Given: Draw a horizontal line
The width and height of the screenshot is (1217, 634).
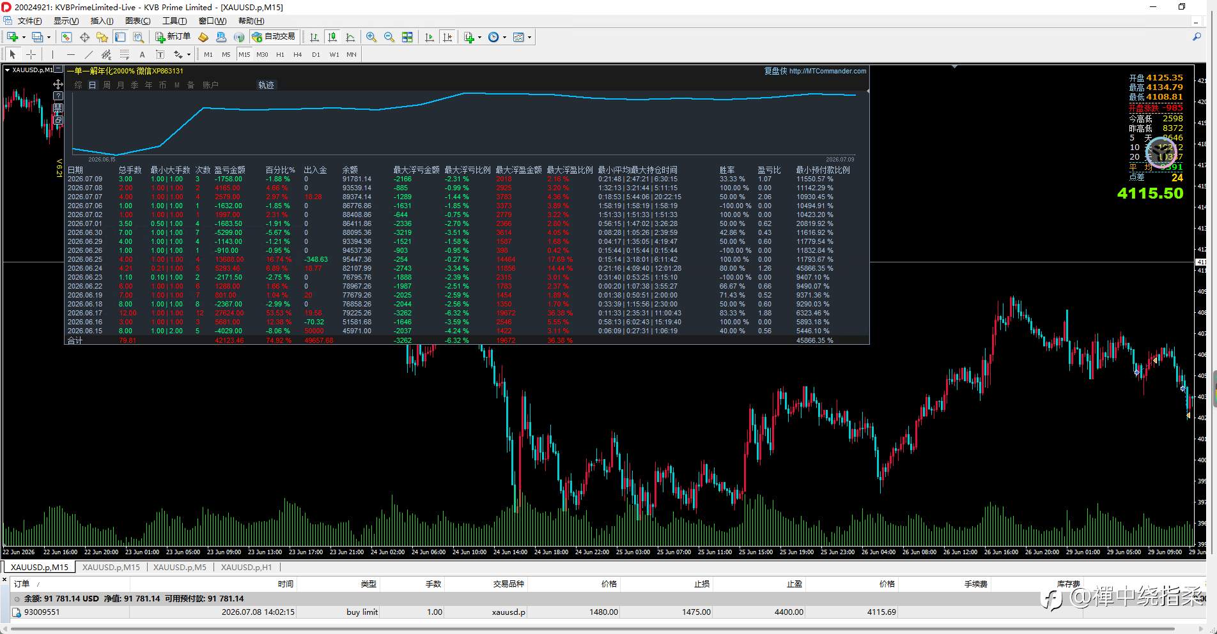Looking at the screenshot, I should 70,54.
